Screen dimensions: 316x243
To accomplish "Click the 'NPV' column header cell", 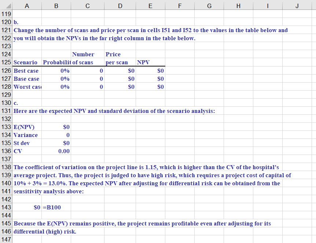I will coord(150,62).
